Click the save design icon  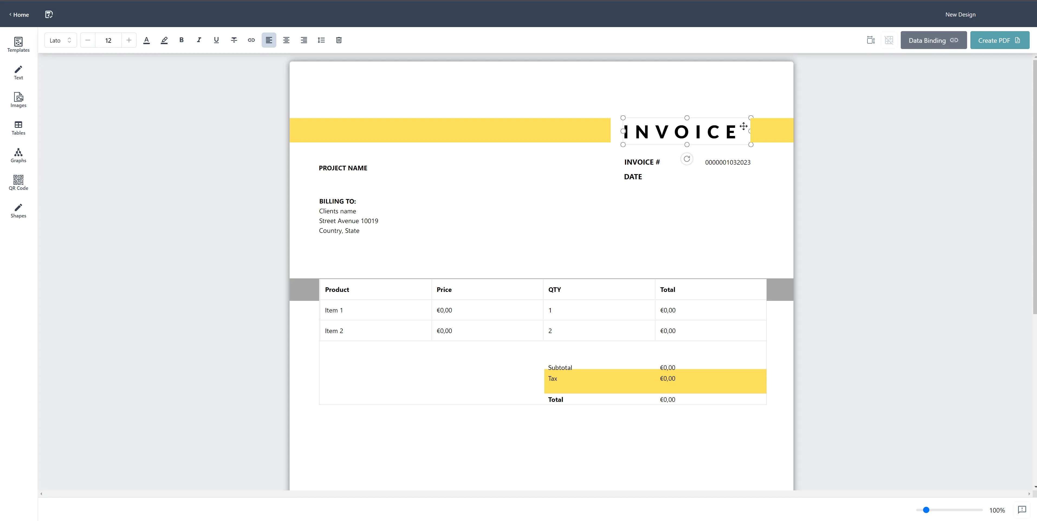(x=49, y=14)
